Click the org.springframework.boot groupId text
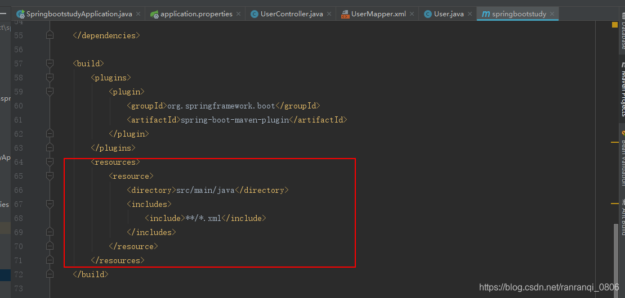625x298 pixels. coord(221,106)
